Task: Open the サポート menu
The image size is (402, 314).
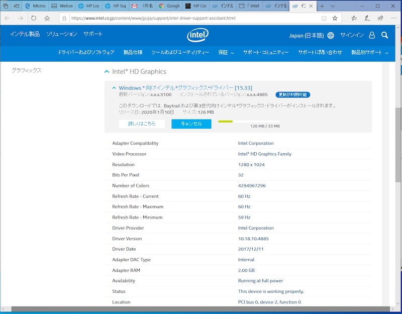Action: tap(93, 34)
